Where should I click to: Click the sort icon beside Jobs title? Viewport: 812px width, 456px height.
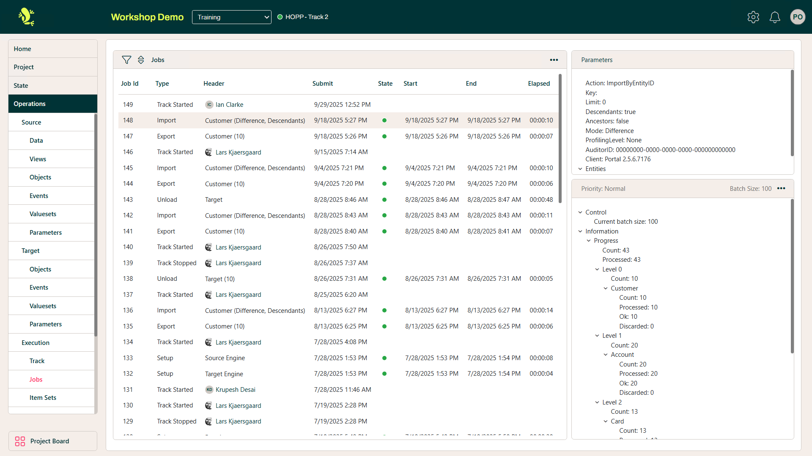click(x=141, y=60)
